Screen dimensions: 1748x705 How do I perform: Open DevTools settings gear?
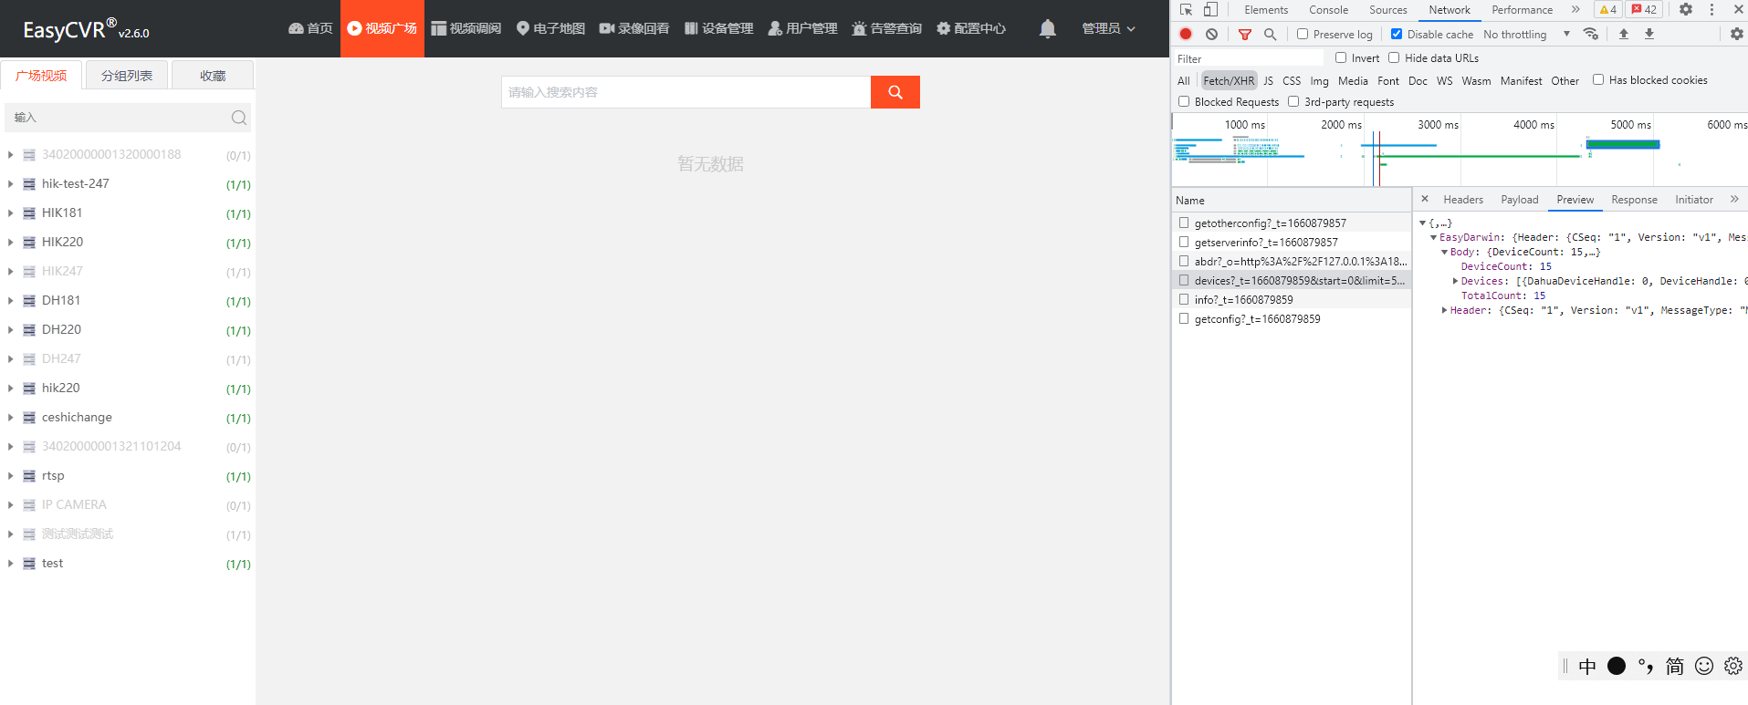pos(1686,9)
